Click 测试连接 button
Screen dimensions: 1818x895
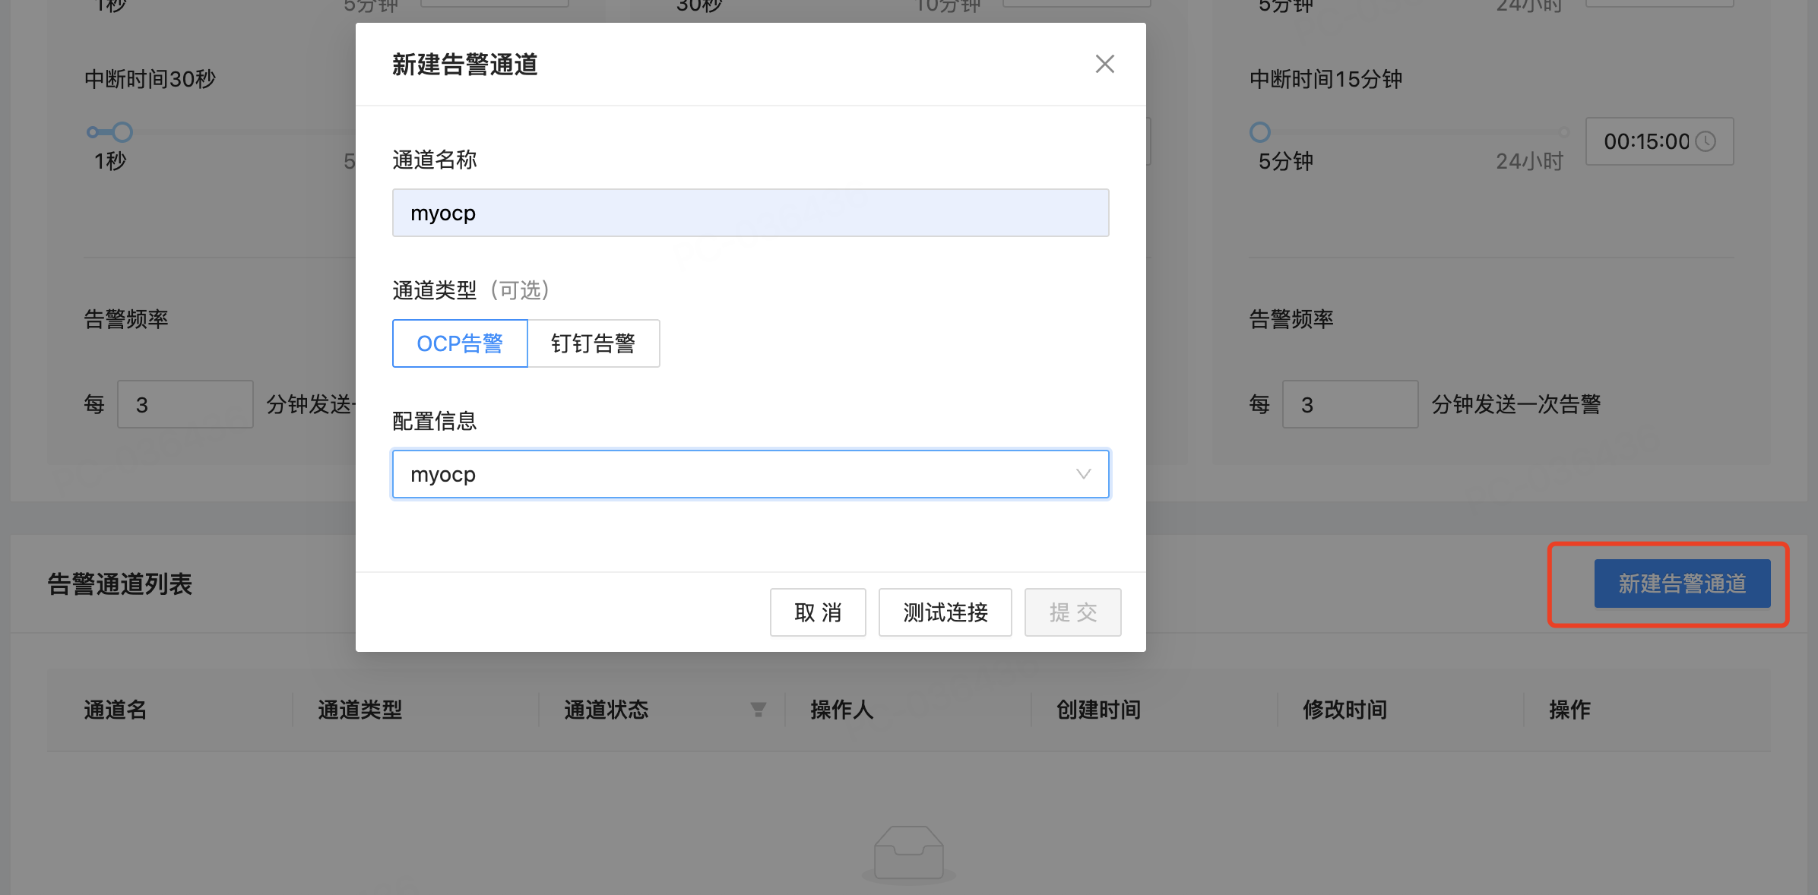[945, 612]
